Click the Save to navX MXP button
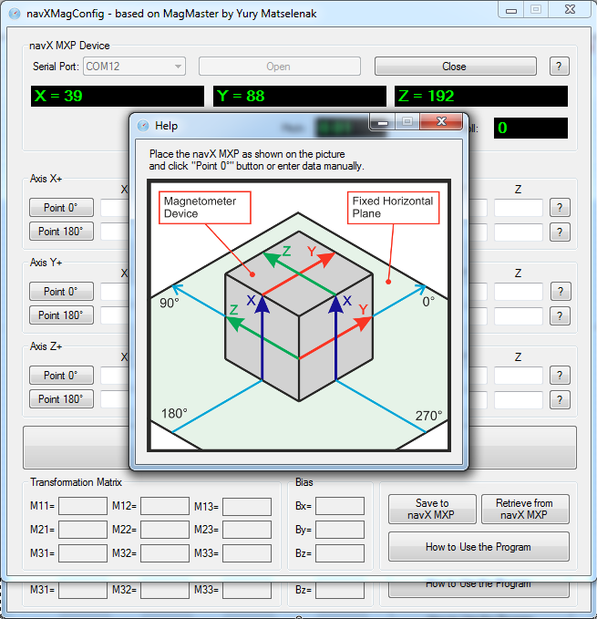597x619 pixels. point(432,510)
